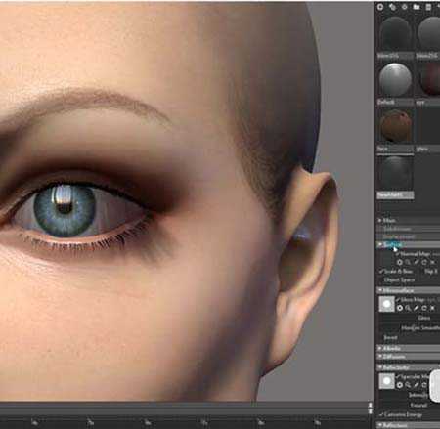This screenshot has height=429, width=440.
Task: Select the dark red eye material sphere
Action: [431, 80]
